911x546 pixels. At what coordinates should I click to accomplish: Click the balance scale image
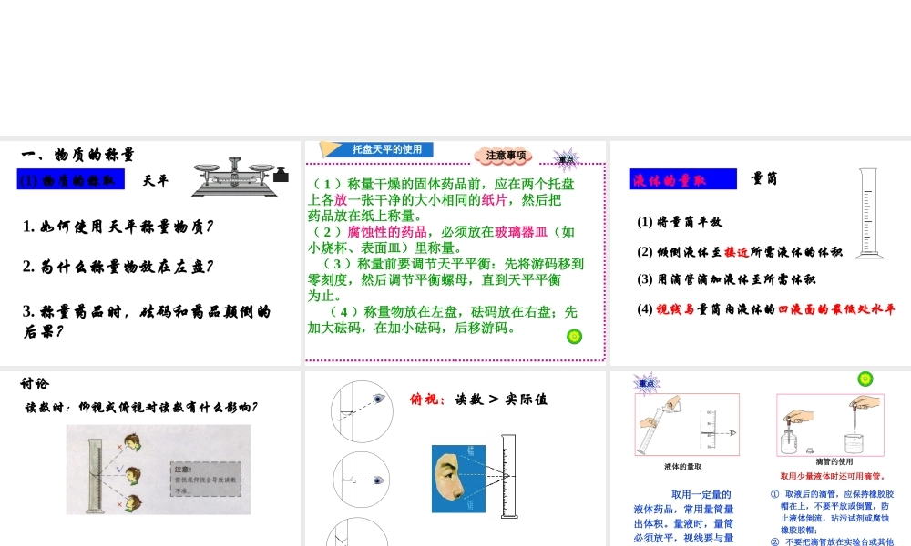(234, 177)
